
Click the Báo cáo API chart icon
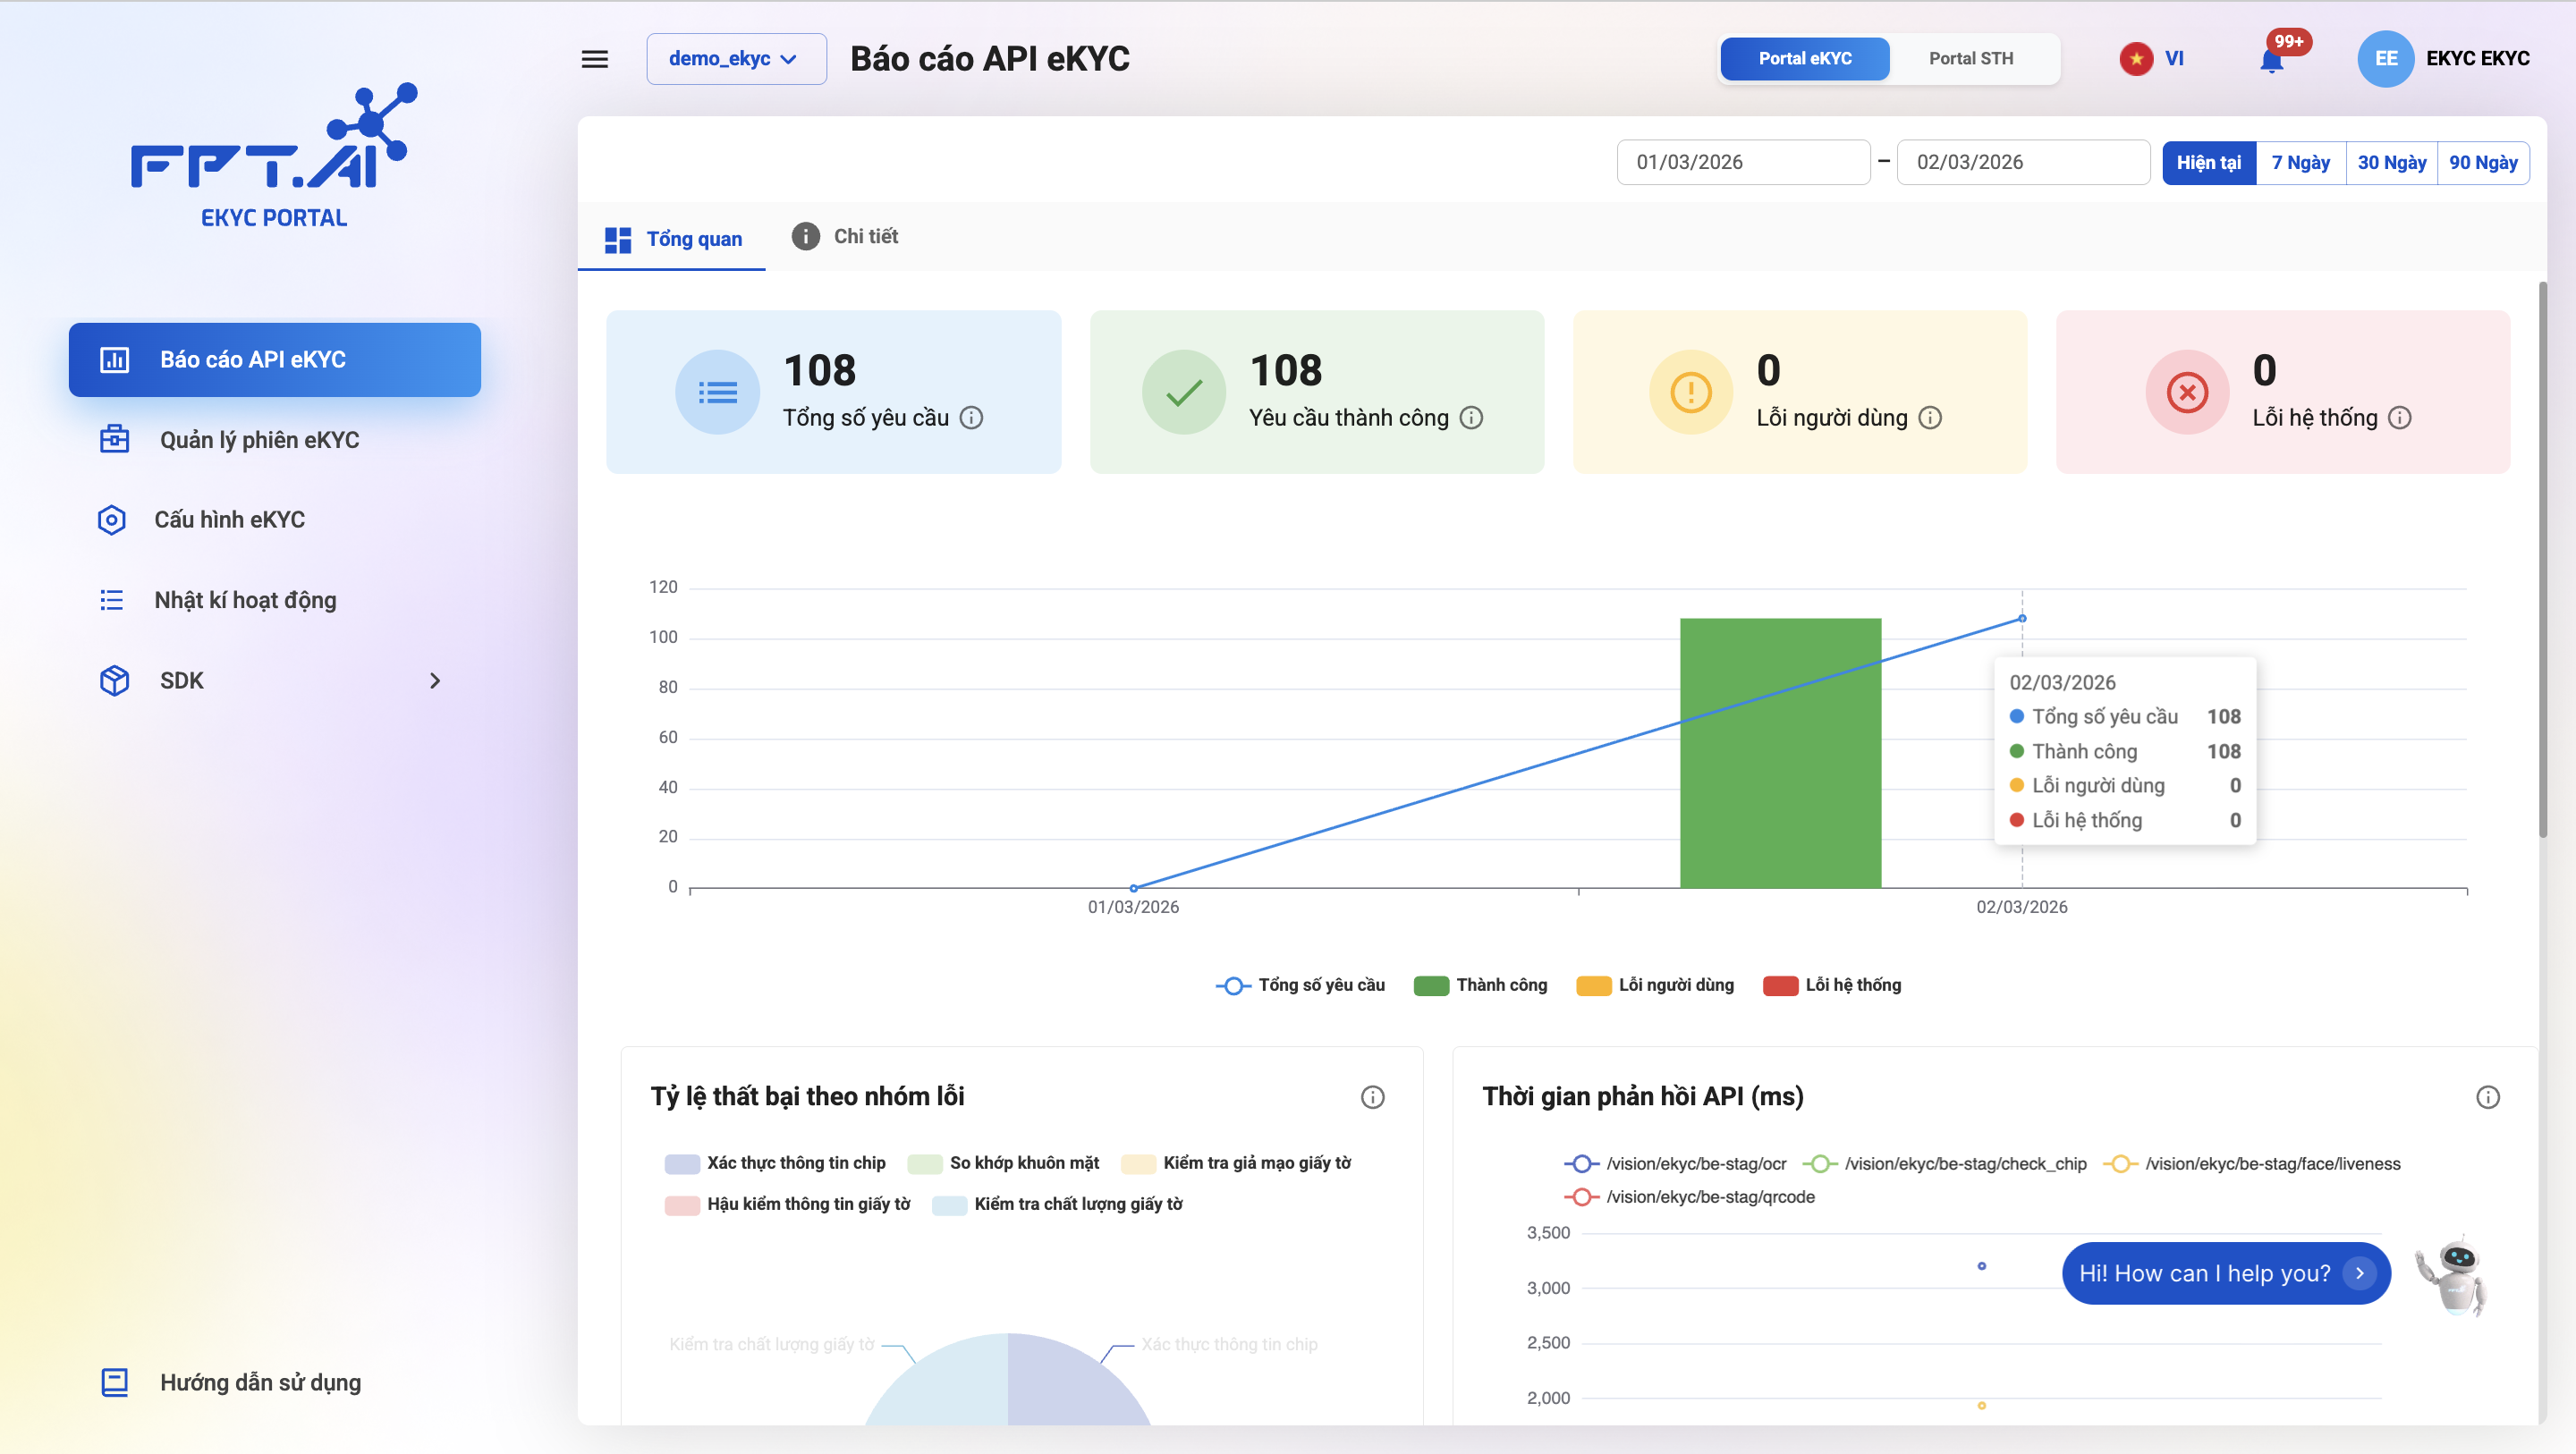coord(114,360)
